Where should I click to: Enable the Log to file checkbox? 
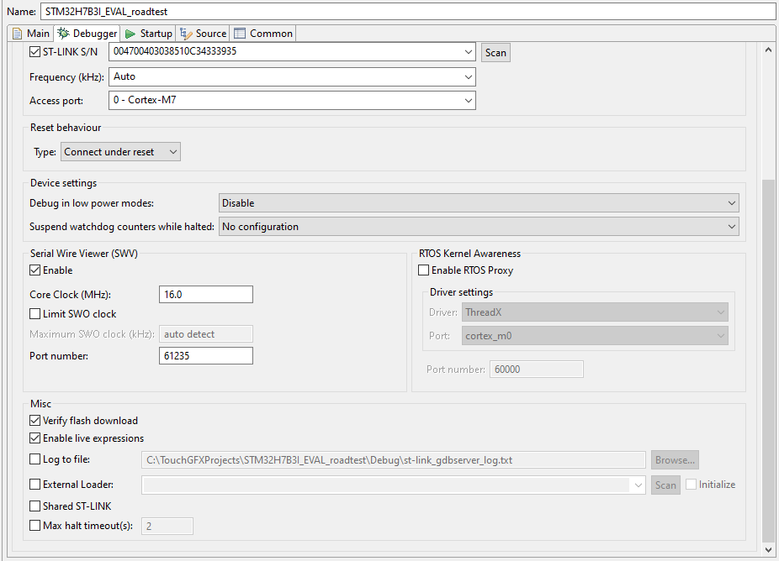[34, 459]
